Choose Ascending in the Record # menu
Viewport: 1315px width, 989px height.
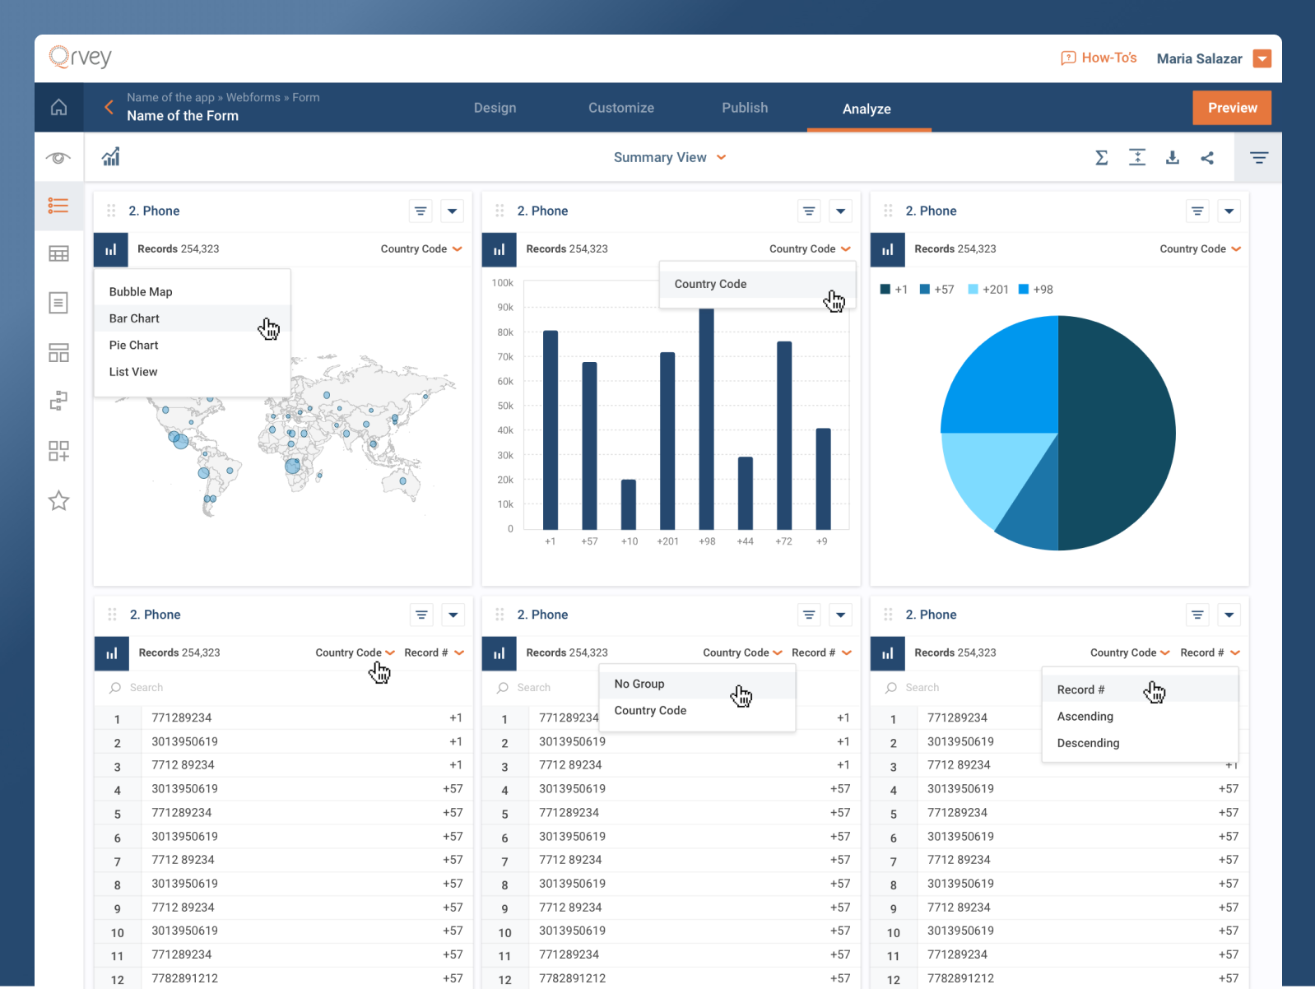(x=1140, y=717)
